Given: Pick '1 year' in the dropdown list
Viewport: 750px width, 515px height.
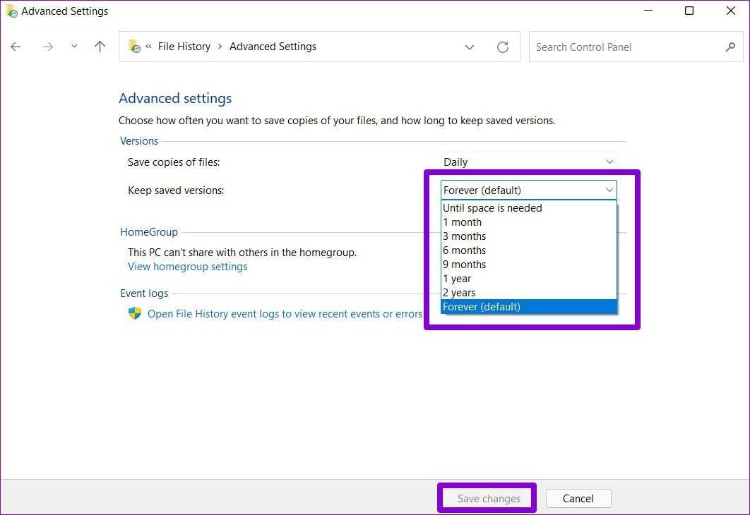Looking at the screenshot, I should tap(458, 279).
